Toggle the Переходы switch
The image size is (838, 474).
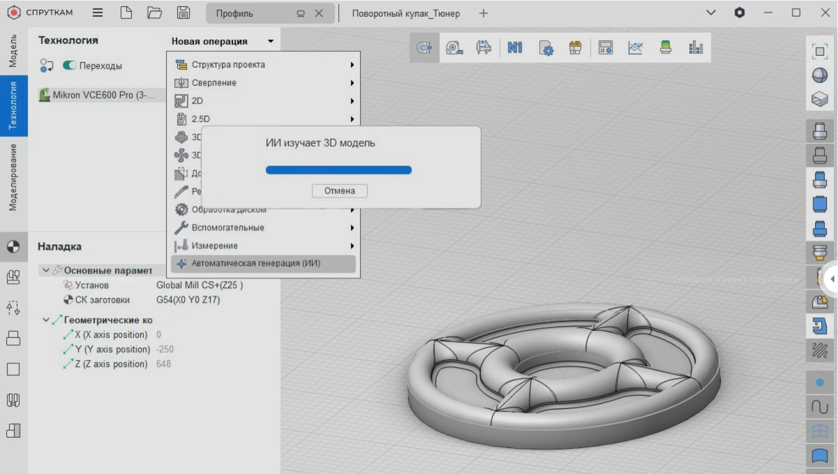click(x=69, y=66)
